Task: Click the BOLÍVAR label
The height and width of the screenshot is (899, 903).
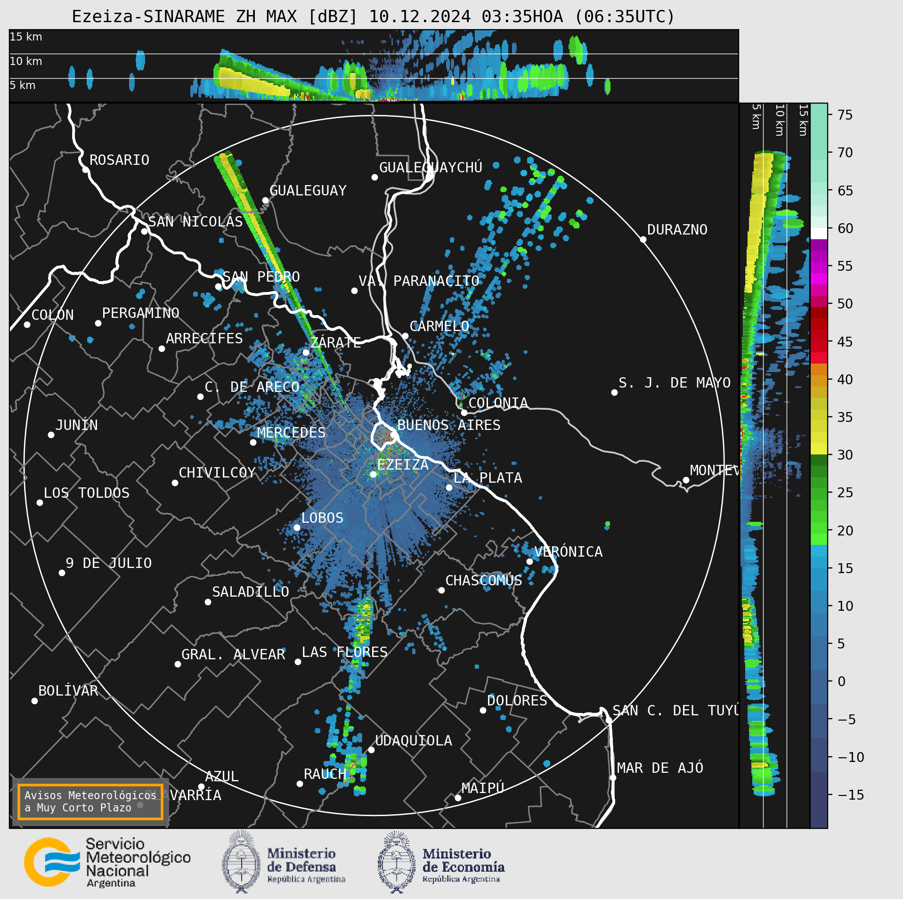Action: click(68, 691)
